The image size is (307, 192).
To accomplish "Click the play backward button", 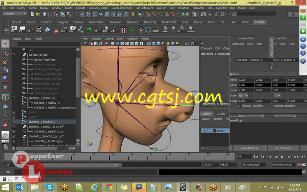I will point(276,157).
